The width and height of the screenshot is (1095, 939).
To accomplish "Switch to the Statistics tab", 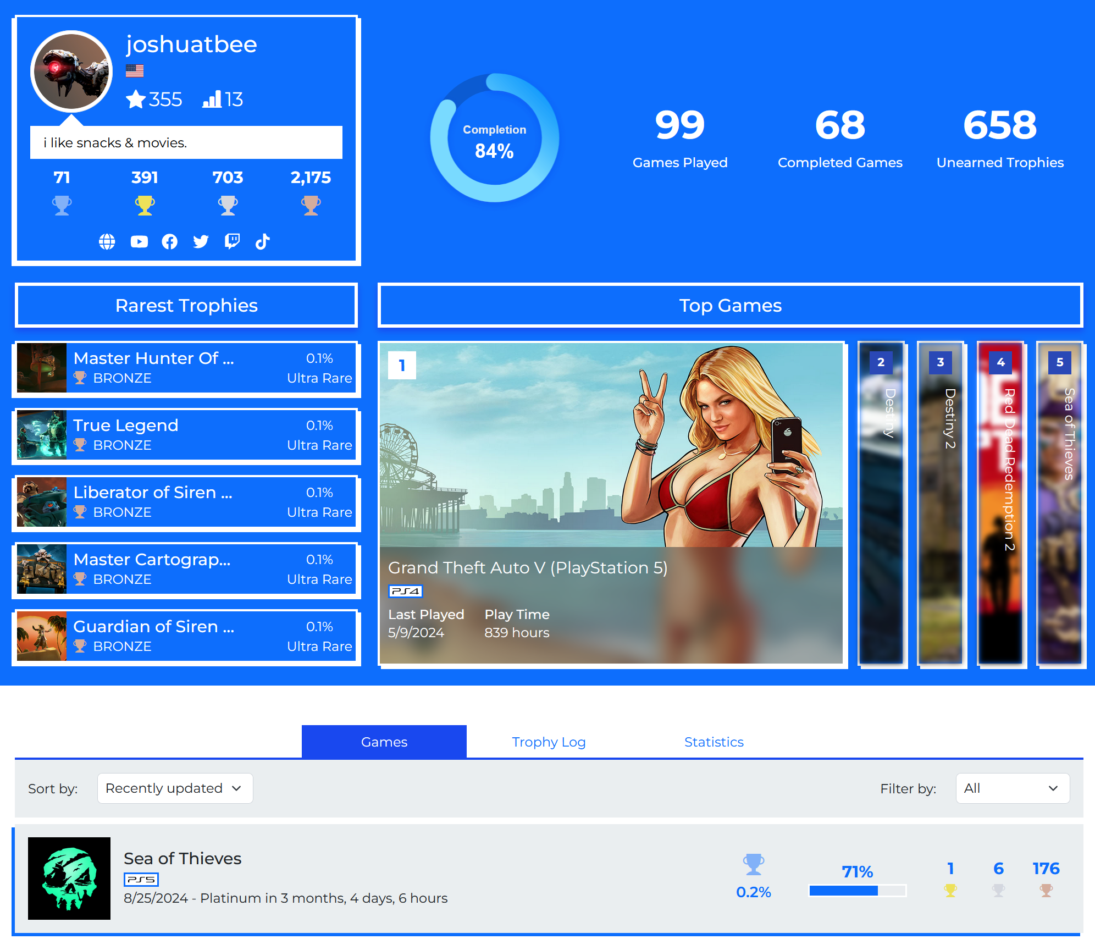I will pyautogui.click(x=714, y=742).
